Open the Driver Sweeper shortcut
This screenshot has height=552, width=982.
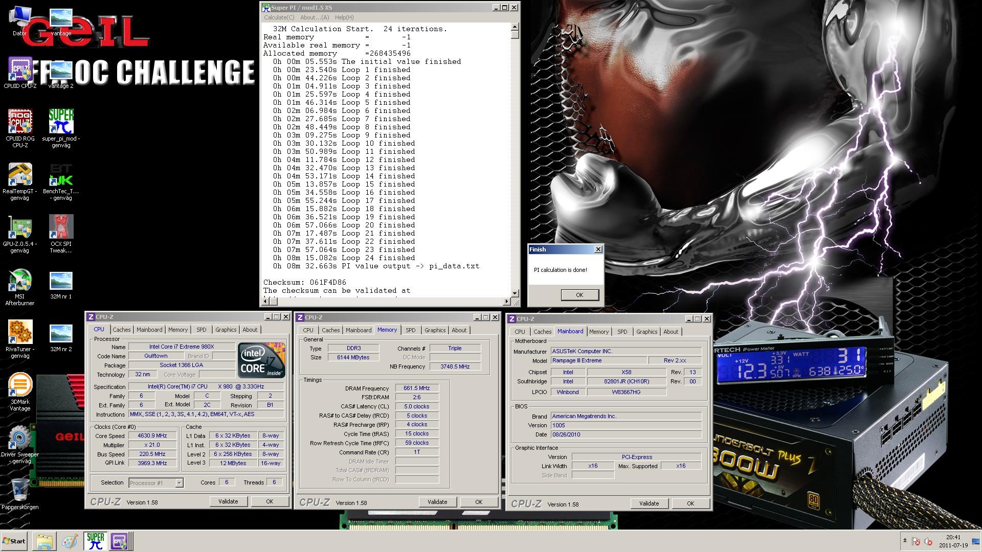tap(20, 445)
